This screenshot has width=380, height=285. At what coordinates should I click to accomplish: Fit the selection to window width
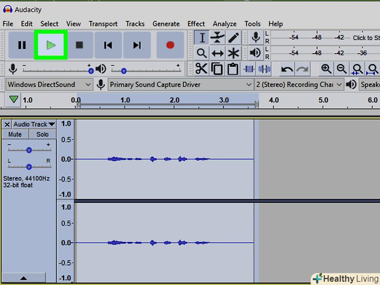pyautogui.click(x=357, y=69)
